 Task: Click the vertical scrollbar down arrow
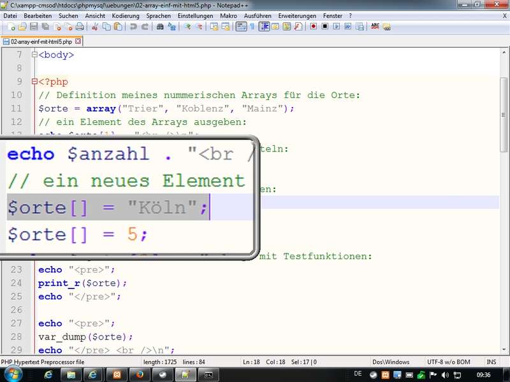[x=504, y=351]
